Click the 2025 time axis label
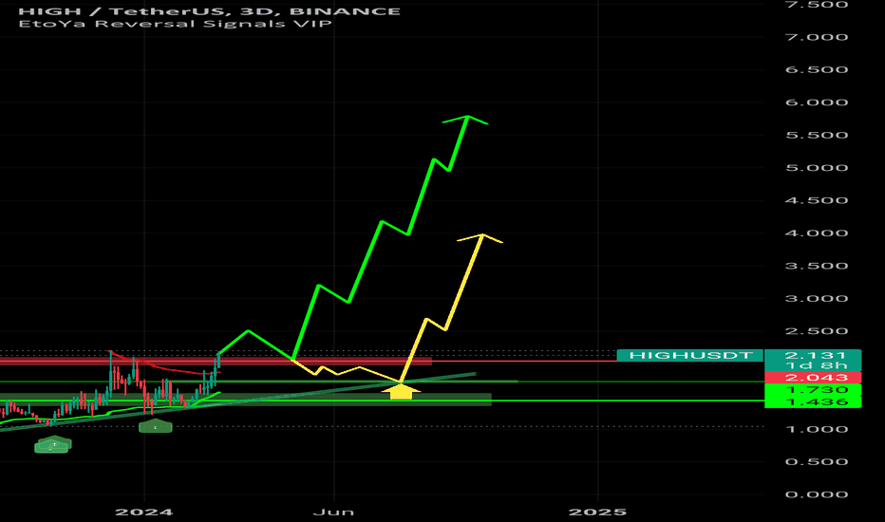 pyautogui.click(x=597, y=513)
